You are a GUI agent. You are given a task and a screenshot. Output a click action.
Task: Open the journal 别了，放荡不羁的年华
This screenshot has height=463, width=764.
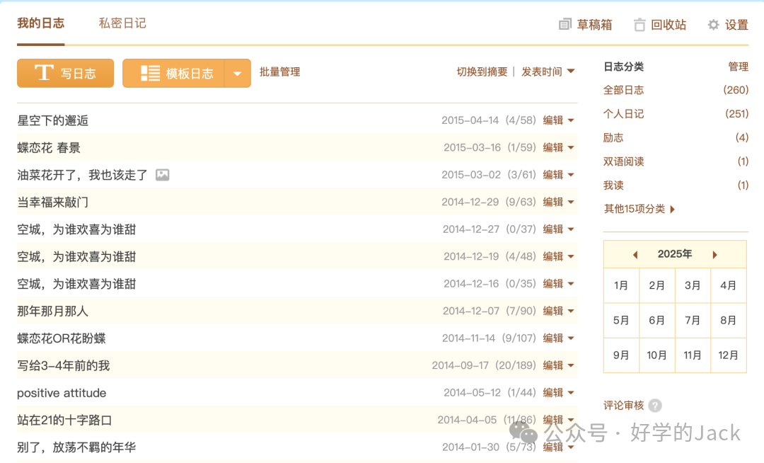pos(76,447)
